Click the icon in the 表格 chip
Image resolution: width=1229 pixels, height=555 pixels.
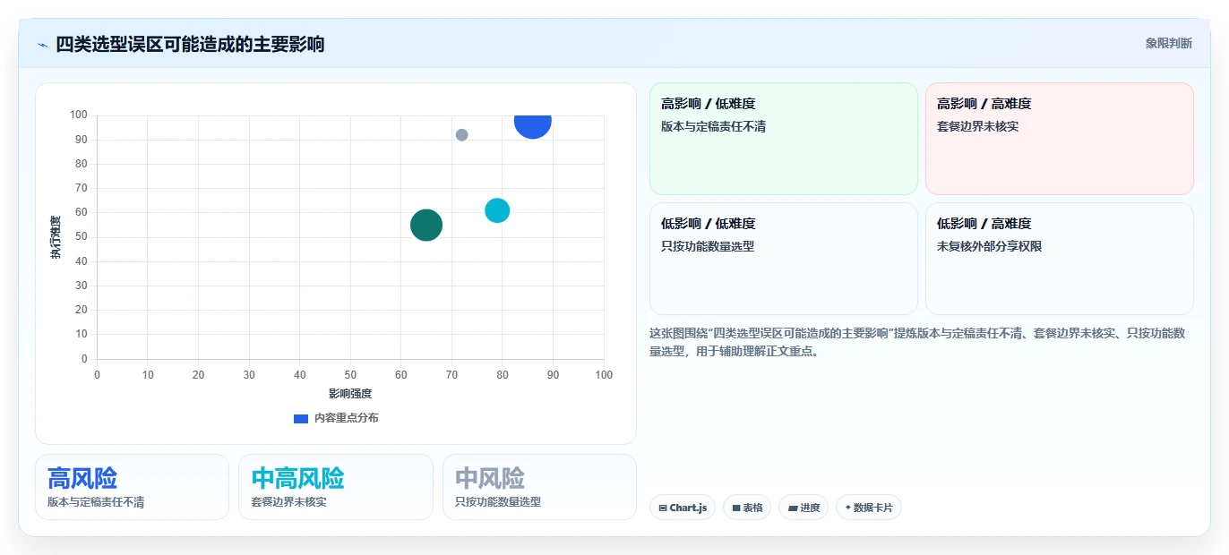(x=735, y=508)
